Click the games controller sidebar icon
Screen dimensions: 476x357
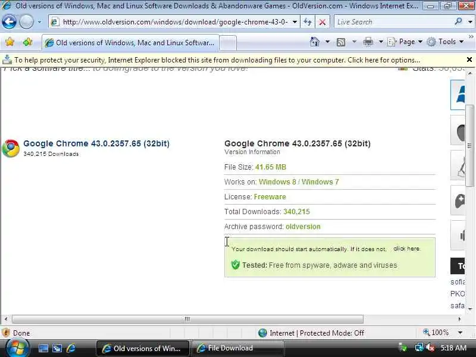coord(458,201)
